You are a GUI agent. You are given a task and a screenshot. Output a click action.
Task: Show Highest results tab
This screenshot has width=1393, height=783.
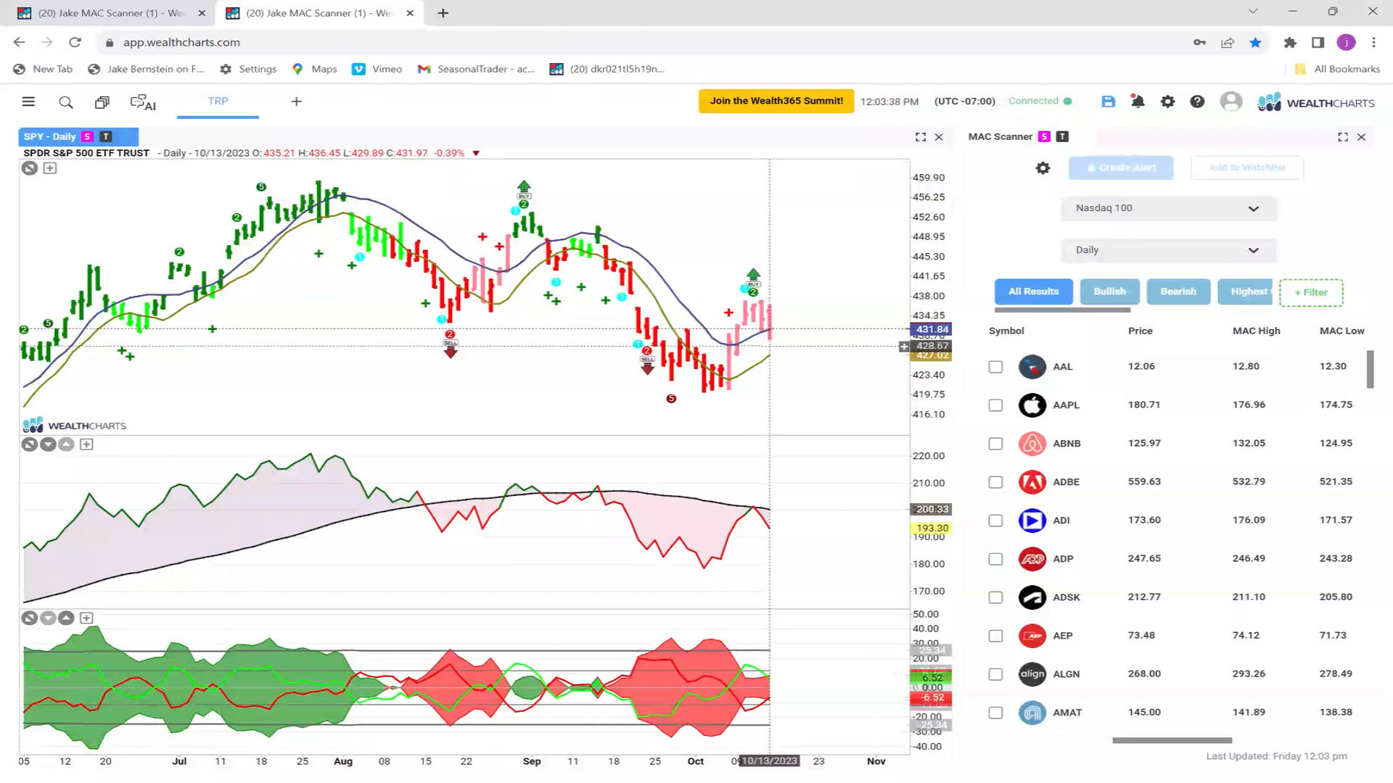click(x=1246, y=291)
